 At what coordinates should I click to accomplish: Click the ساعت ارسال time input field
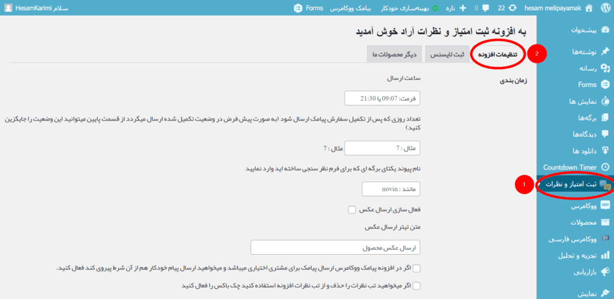click(x=382, y=98)
